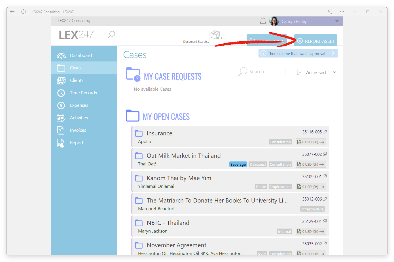The image size is (394, 262).
Task: Click the LEX247 logo
Action: (76, 35)
